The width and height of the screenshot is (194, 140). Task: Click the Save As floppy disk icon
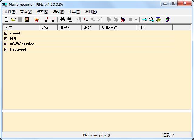27,20
